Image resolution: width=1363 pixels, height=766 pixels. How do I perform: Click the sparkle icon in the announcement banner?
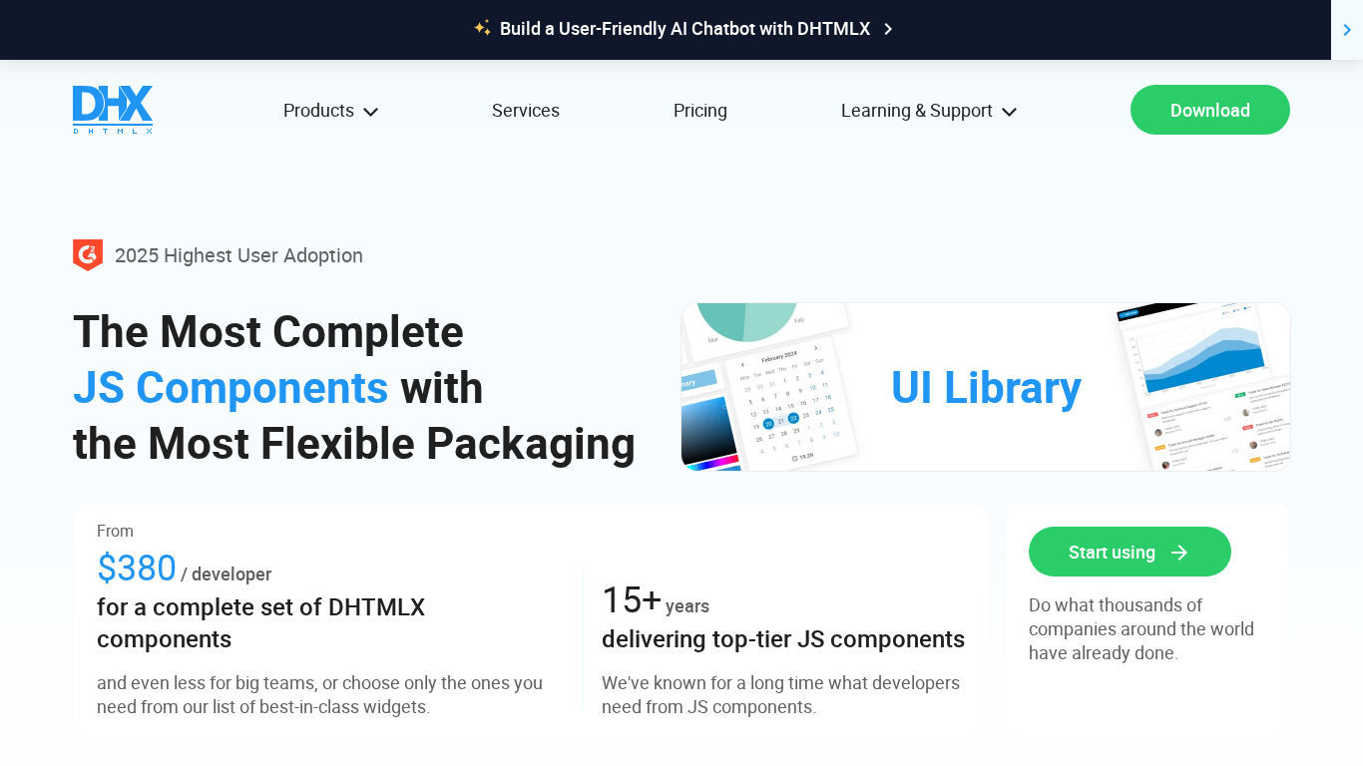click(x=483, y=28)
